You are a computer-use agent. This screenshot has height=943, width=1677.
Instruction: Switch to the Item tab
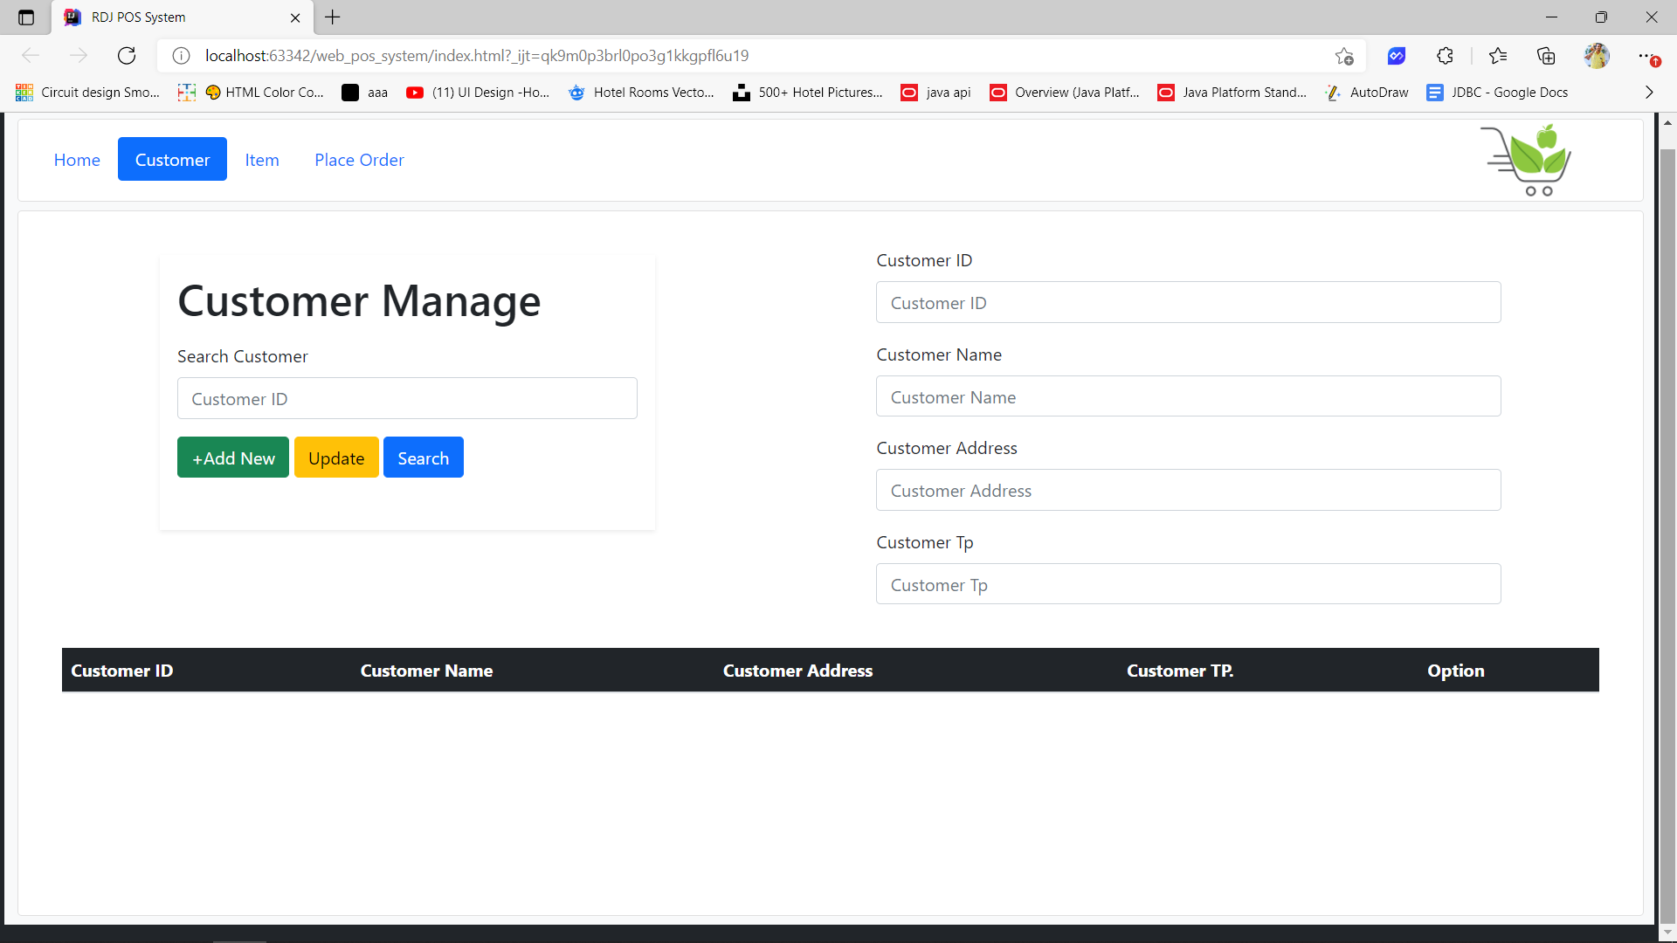[x=262, y=160]
